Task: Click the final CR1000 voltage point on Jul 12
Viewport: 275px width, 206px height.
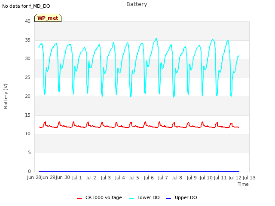Action: point(239,127)
